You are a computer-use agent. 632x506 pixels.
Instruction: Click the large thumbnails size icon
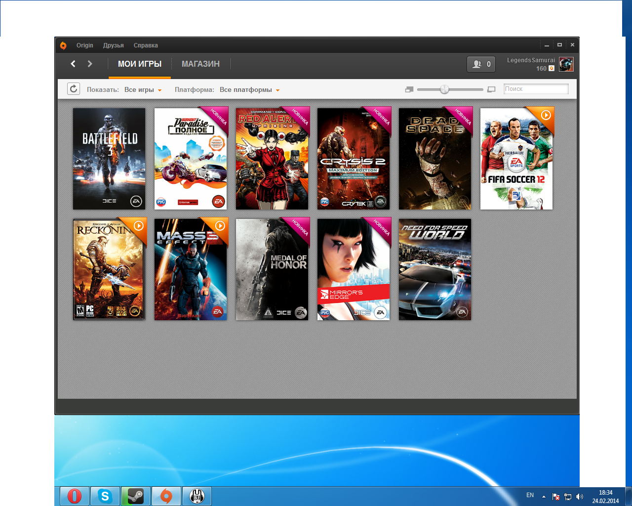[491, 89]
